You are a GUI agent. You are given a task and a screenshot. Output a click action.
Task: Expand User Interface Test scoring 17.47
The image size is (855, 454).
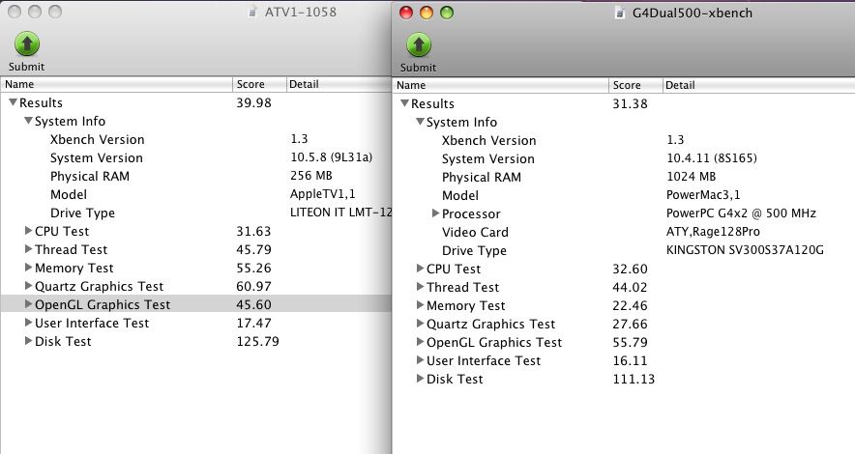pos(28,323)
